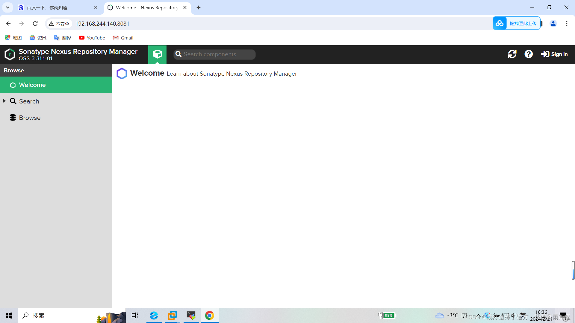Open the Gmail bookmark
The image size is (575, 323).
(x=123, y=38)
